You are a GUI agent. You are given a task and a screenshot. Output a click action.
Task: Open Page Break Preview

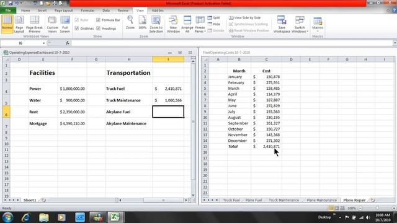coord(35,24)
